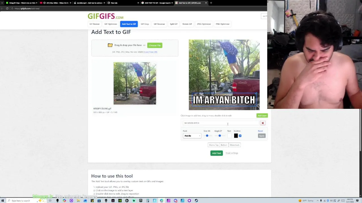Open the GIF Optimizer tool
This screenshot has height=203, width=362.
tap(111, 24)
